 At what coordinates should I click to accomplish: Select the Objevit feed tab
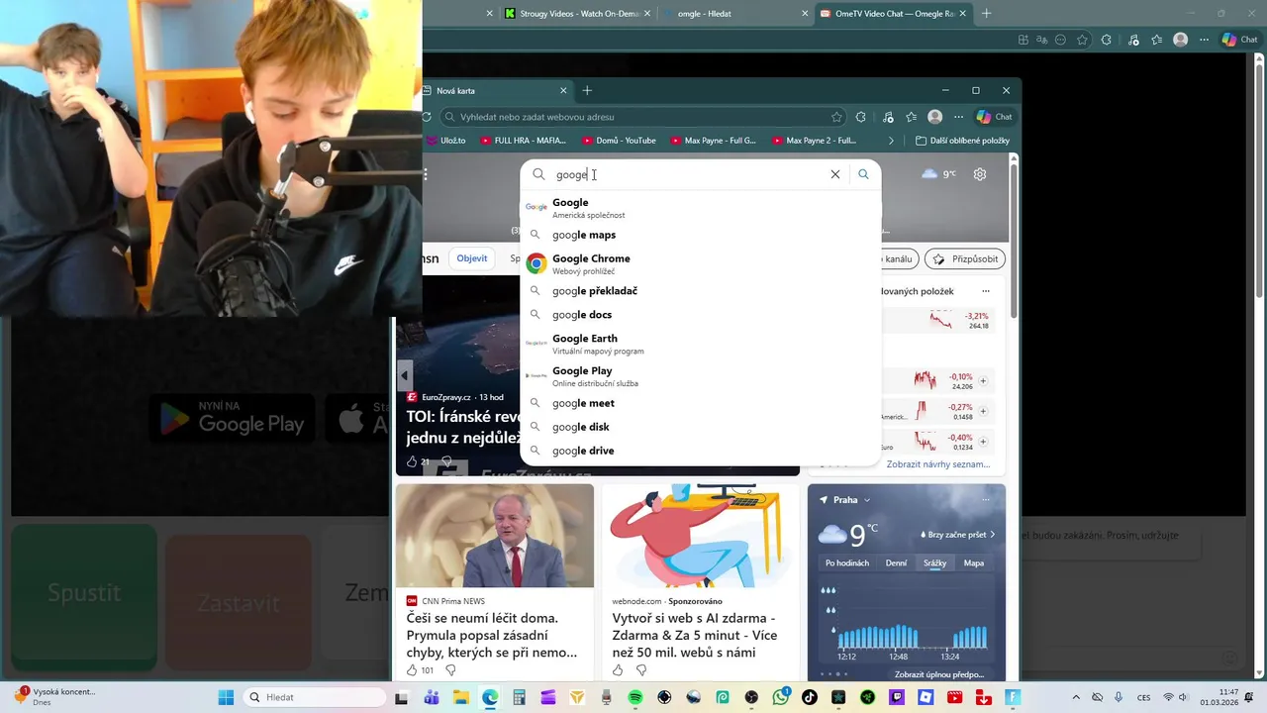tap(472, 258)
